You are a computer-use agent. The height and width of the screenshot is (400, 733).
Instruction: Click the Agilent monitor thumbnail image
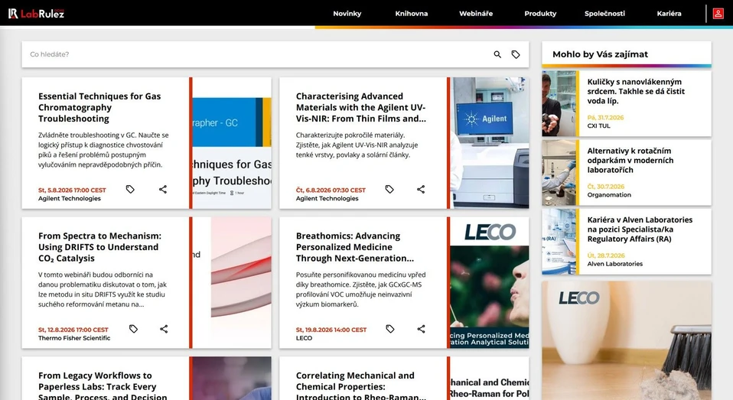(490, 143)
